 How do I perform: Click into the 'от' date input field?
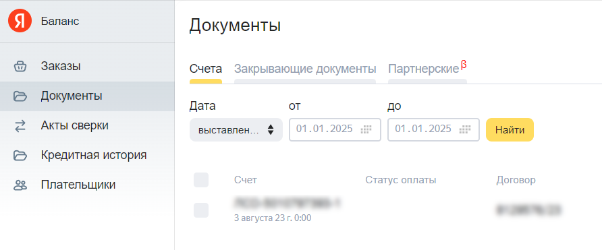point(335,129)
